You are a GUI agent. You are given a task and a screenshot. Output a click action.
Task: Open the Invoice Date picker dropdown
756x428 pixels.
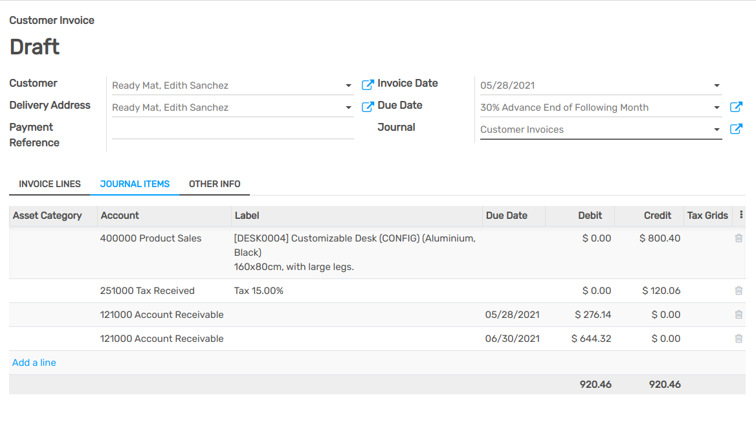[717, 85]
